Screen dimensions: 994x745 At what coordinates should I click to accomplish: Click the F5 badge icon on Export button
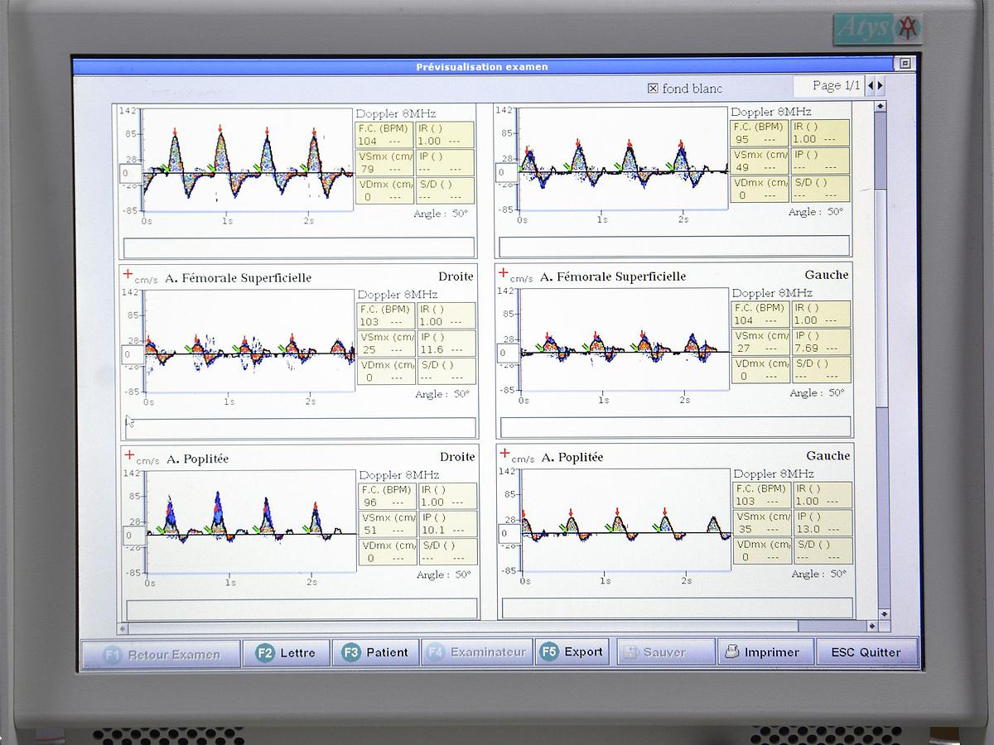coord(548,651)
